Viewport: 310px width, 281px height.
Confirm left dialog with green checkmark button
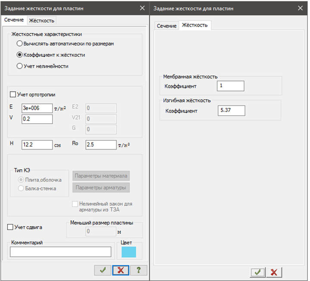pos(102,270)
